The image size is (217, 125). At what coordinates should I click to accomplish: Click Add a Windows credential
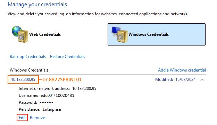(182, 70)
